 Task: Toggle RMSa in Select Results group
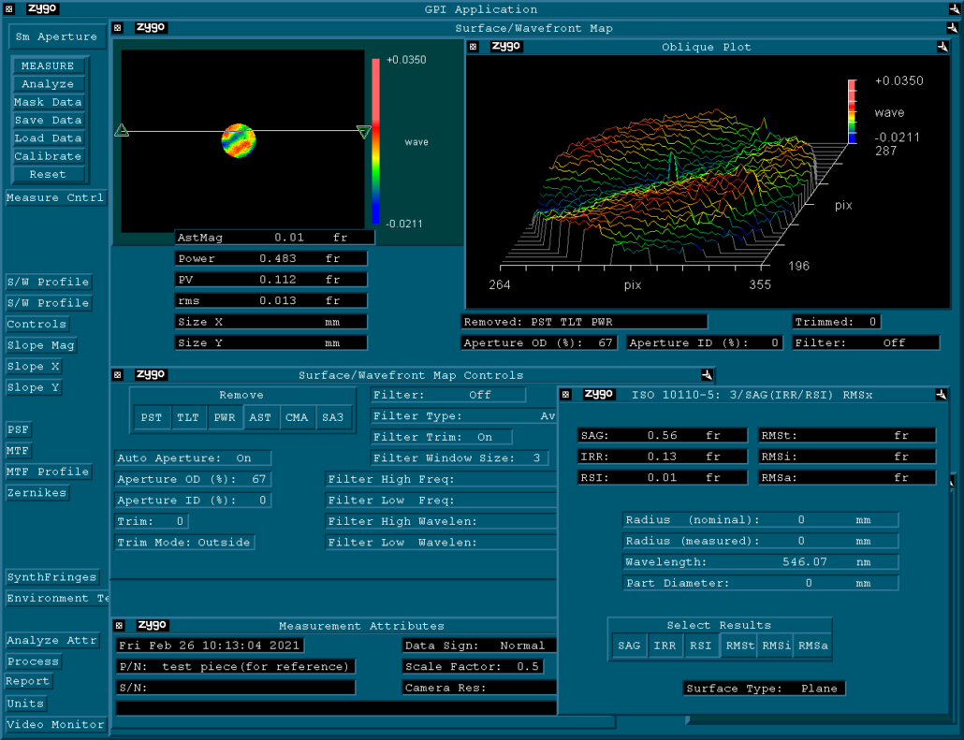pyautogui.click(x=812, y=646)
